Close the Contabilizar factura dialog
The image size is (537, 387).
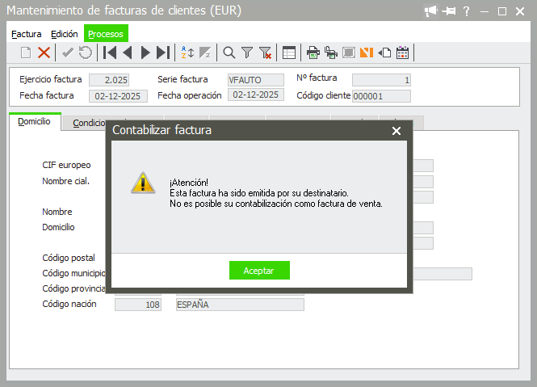tap(396, 130)
